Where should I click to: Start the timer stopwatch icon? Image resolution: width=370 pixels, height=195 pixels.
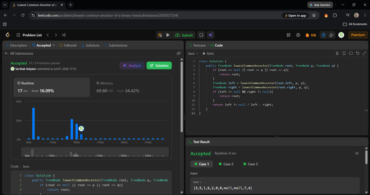point(323,35)
